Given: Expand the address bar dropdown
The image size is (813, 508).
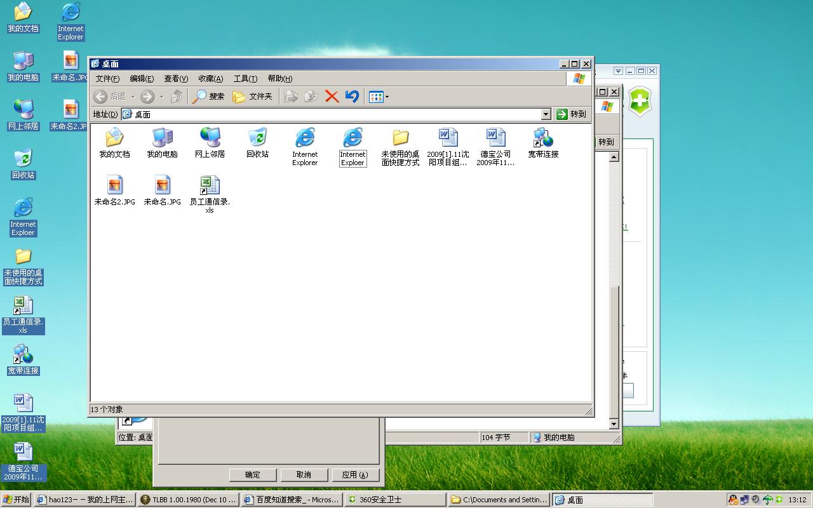Looking at the screenshot, I should point(546,114).
